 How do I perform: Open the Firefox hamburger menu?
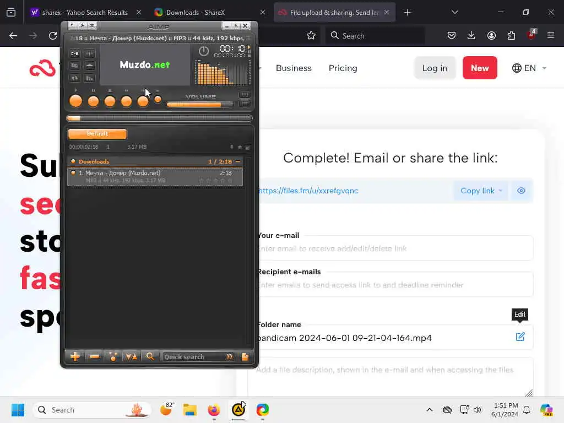tap(551, 35)
